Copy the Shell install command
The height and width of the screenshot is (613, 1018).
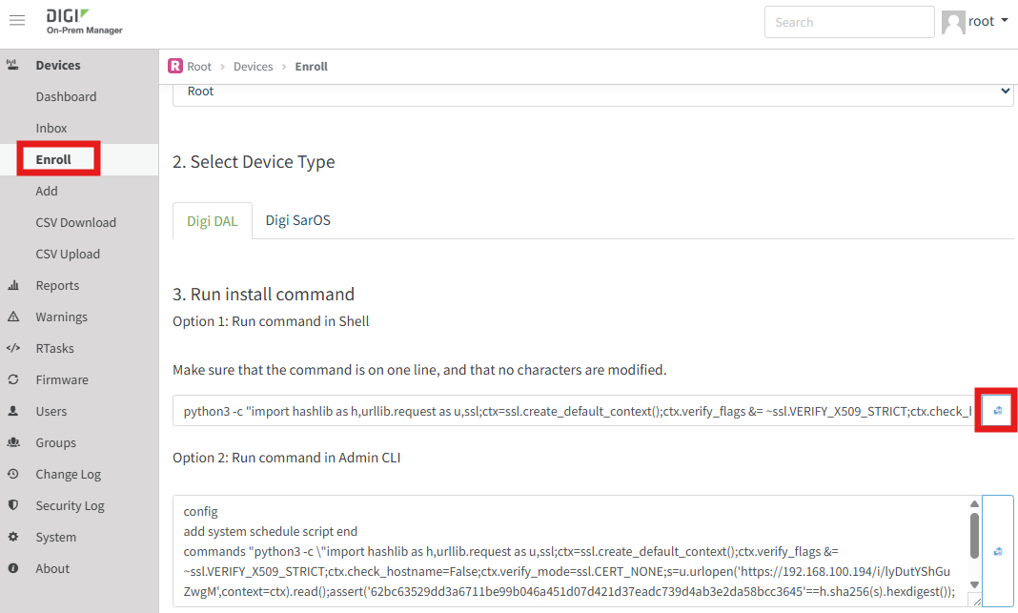997,411
